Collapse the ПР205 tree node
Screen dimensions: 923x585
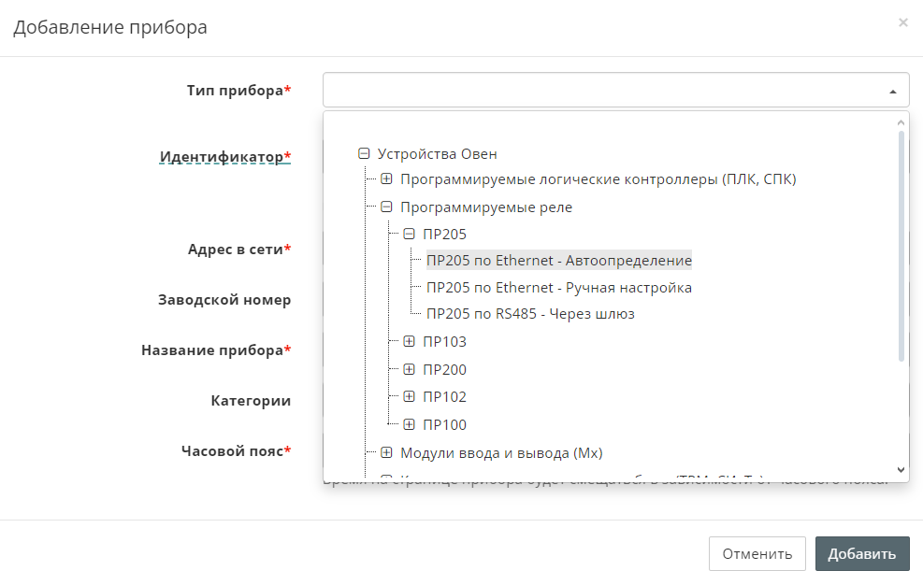[409, 234]
